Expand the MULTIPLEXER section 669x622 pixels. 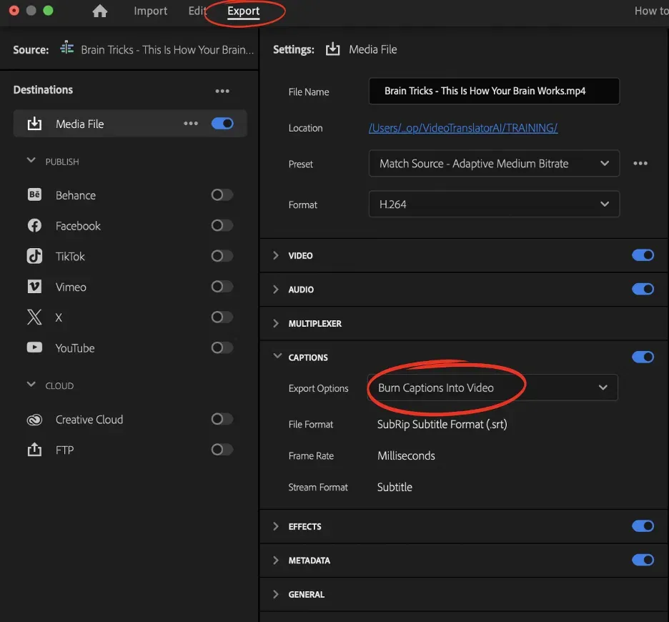[x=276, y=323]
